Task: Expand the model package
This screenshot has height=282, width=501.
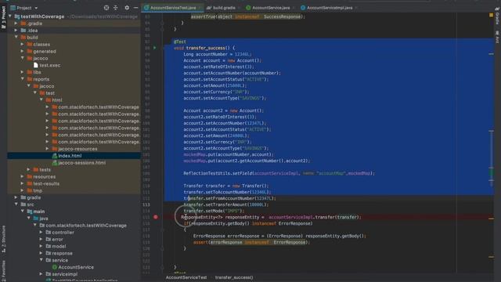Action: click(x=41, y=246)
